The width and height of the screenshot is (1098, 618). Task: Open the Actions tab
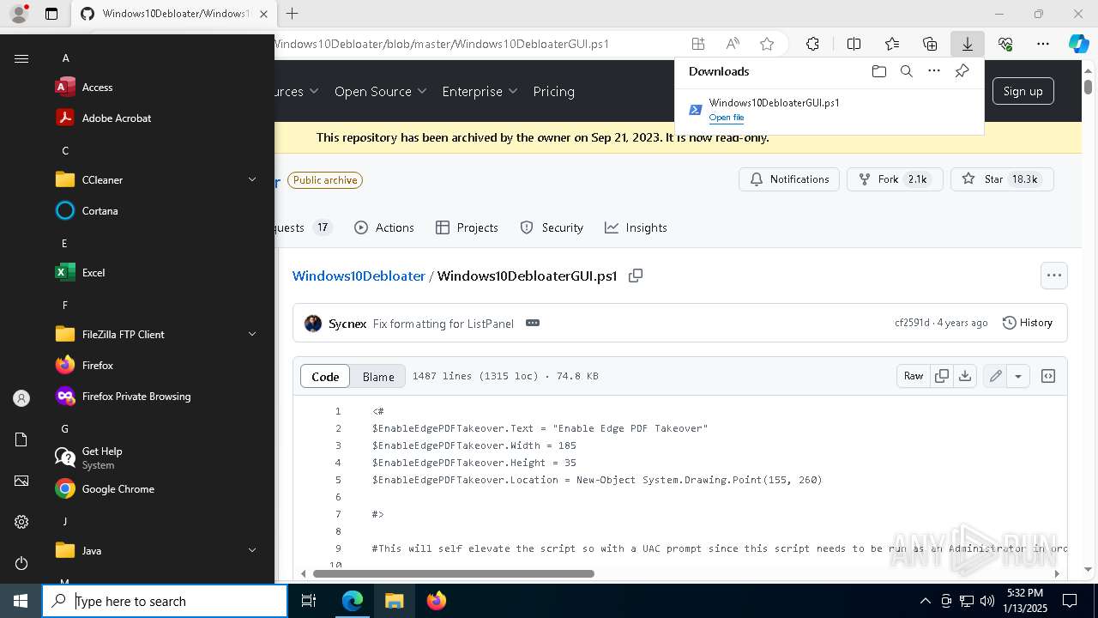tap(384, 227)
